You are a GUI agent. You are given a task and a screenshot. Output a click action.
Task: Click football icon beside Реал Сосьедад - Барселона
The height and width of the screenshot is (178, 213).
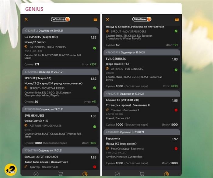(x=107, y=148)
